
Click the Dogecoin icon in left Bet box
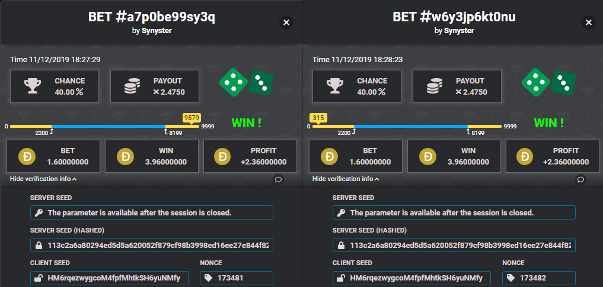(x=27, y=157)
